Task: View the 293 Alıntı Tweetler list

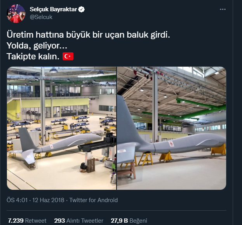Action: coord(79,220)
